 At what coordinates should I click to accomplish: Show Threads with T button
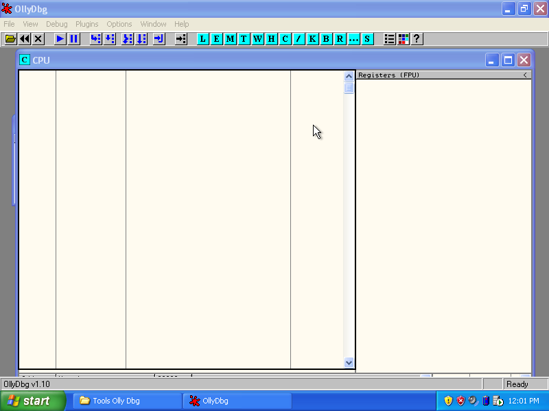coord(244,39)
